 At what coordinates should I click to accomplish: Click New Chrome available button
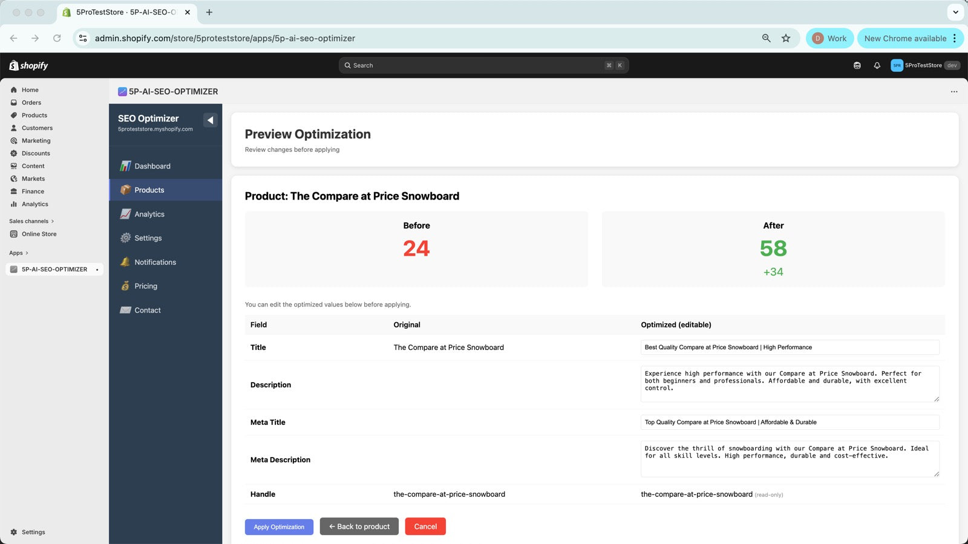[911, 38]
